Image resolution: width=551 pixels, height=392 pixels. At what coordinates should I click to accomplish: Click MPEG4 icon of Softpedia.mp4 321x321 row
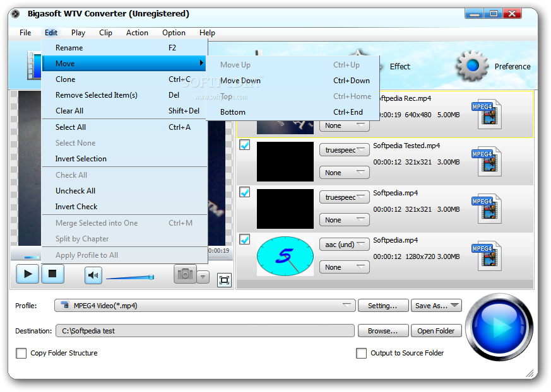[487, 209]
